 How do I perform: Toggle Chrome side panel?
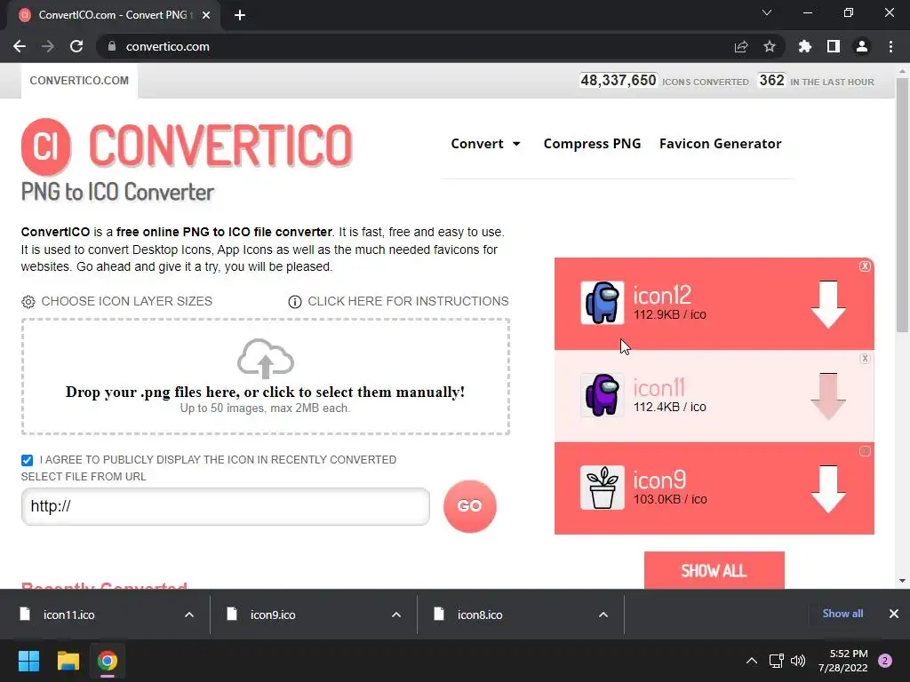tap(834, 46)
